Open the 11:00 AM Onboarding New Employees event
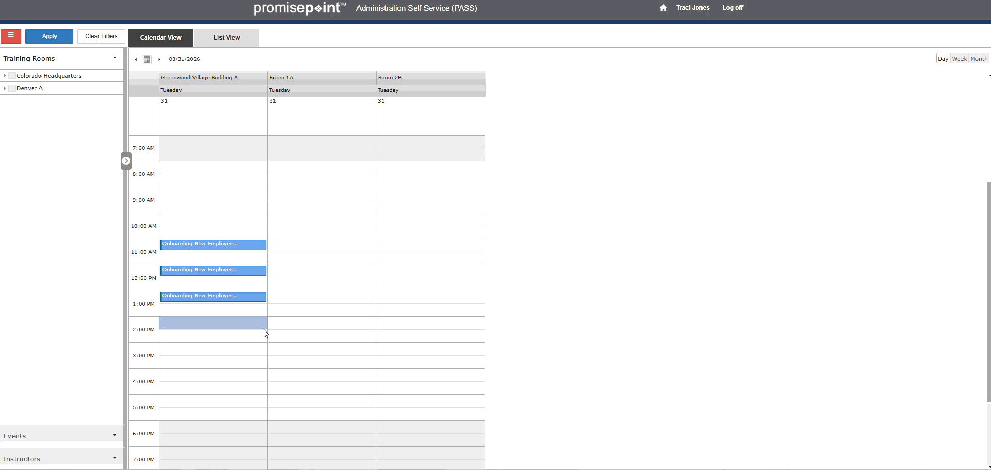The height and width of the screenshot is (470, 991). tap(213, 244)
